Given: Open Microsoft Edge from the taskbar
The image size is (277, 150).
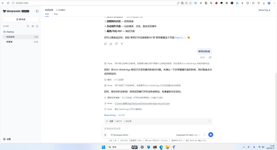Looking at the screenshot, I should click(x=161, y=147).
